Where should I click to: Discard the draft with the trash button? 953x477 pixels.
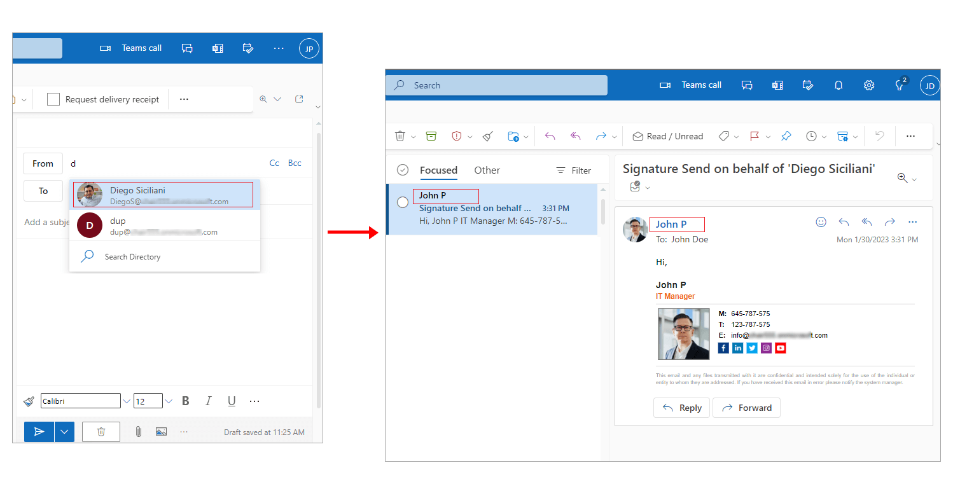pyautogui.click(x=101, y=432)
